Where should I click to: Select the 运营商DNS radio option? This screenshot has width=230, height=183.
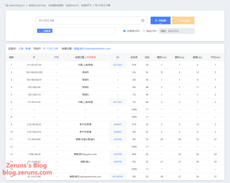124,31
